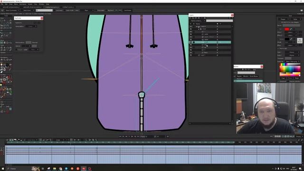Open the Swatches dropdown
The width and height of the screenshot is (304, 171).
tap(293, 61)
